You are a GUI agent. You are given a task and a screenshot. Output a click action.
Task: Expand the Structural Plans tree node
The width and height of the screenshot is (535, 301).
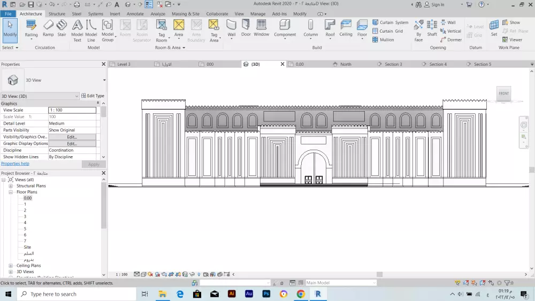(11, 186)
